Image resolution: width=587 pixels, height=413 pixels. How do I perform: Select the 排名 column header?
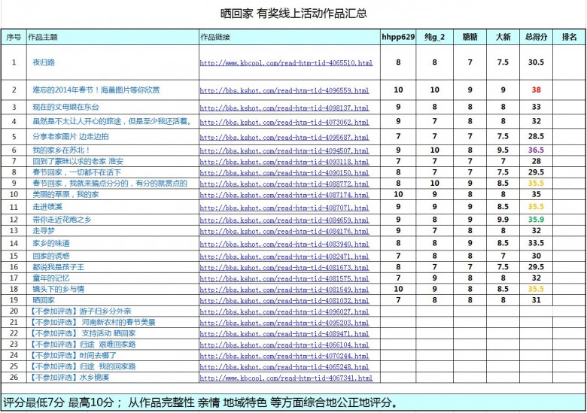(x=569, y=37)
